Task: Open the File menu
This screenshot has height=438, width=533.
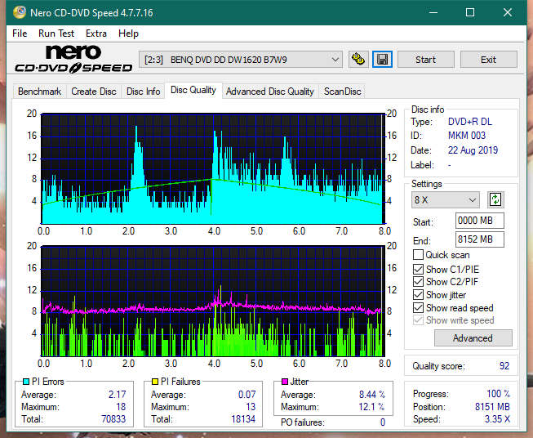Action: click(20, 34)
